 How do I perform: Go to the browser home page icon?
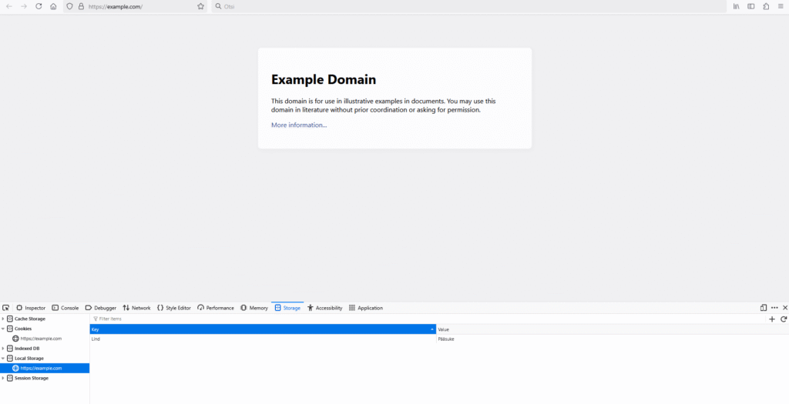(x=53, y=6)
